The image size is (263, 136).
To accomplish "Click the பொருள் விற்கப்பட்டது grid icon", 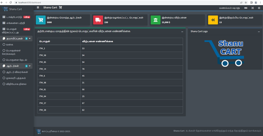I will pos(4,29).
